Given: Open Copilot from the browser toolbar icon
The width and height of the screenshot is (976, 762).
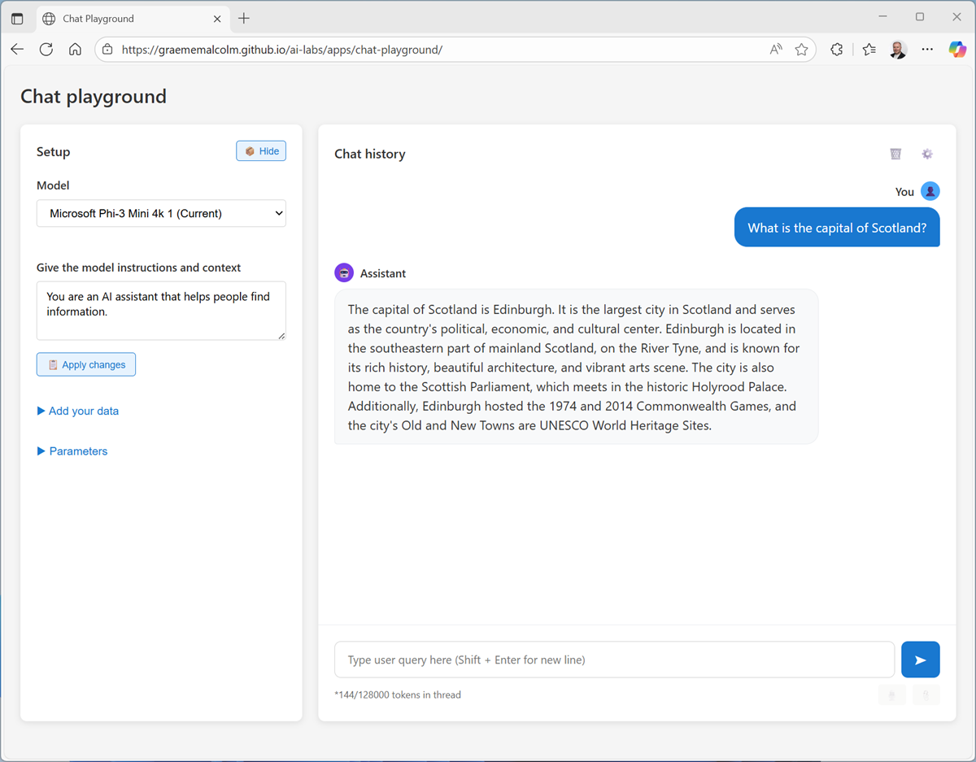Looking at the screenshot, I should pyautogui.click(x=956, y=49).
